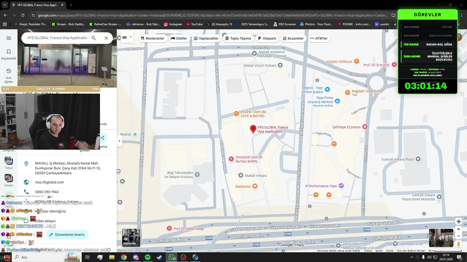Open the Chrome apps grid icon
Viewport: 467px width, 262px height.
(5, 24)
